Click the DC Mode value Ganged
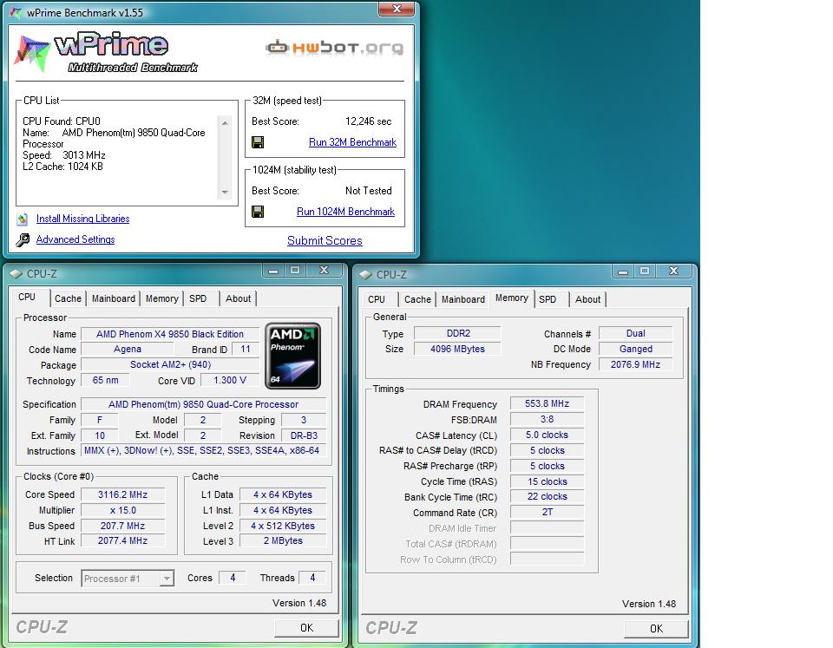The image size is (833, 648). coord(635,349)
